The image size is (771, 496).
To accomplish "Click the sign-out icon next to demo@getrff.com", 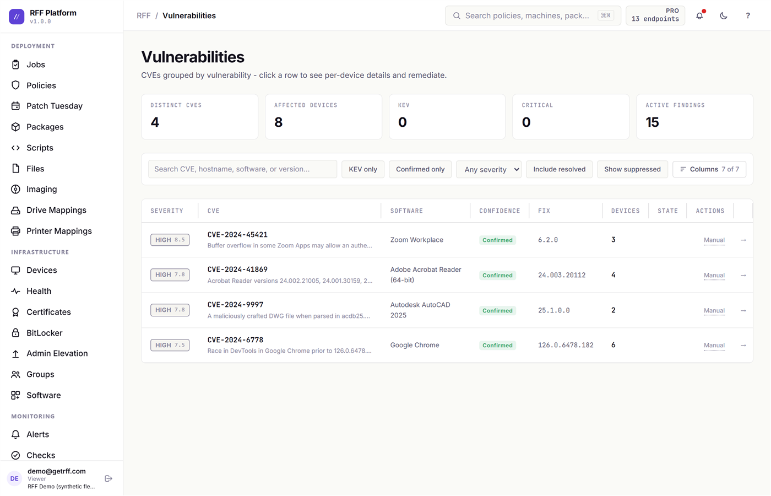I will [108, 478].
